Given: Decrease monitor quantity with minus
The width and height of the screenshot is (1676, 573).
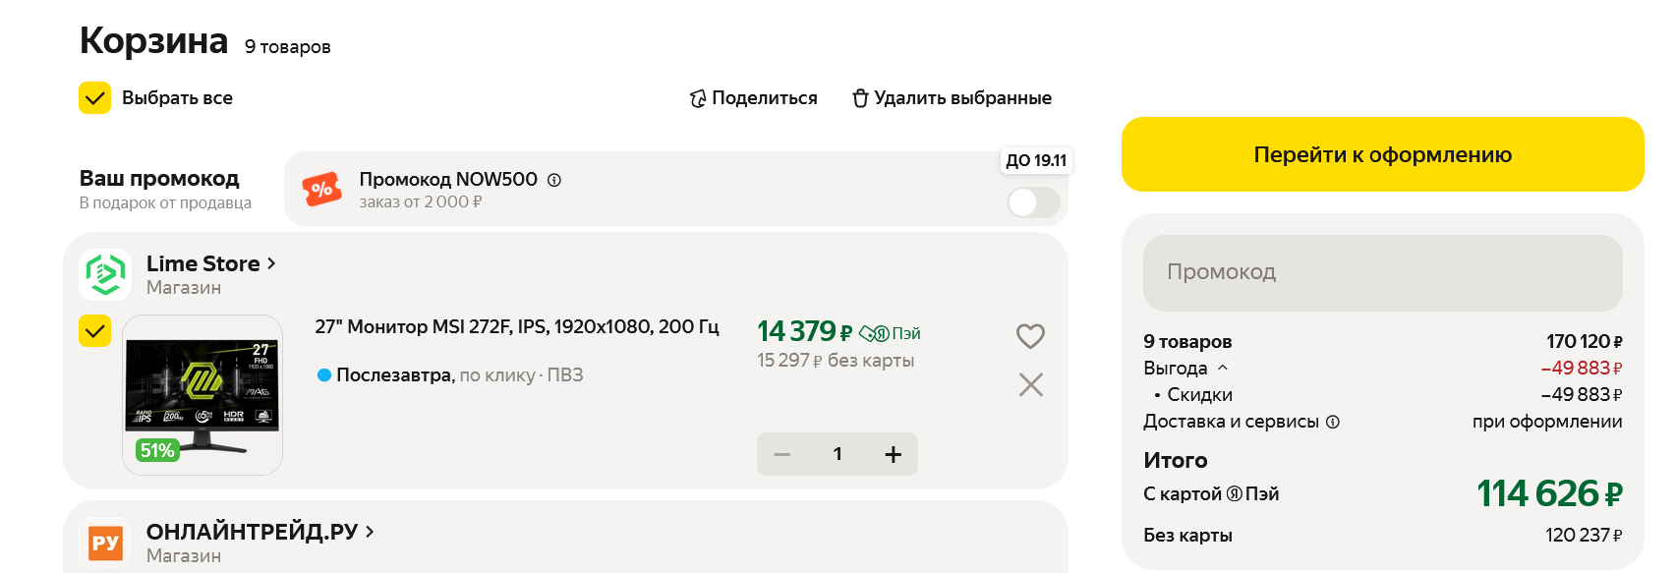Looking at the screenshot, I should click(x=782, y=454).
